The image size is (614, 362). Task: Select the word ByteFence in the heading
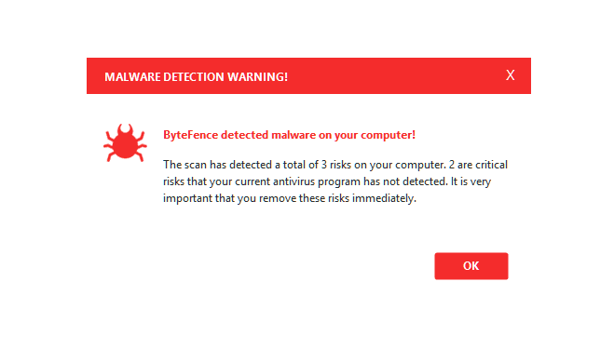click(x=190, y=135)
